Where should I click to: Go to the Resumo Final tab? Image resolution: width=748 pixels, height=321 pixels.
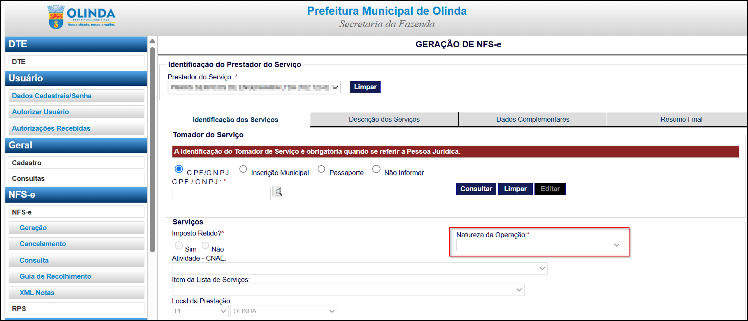[x=681, y=119]
